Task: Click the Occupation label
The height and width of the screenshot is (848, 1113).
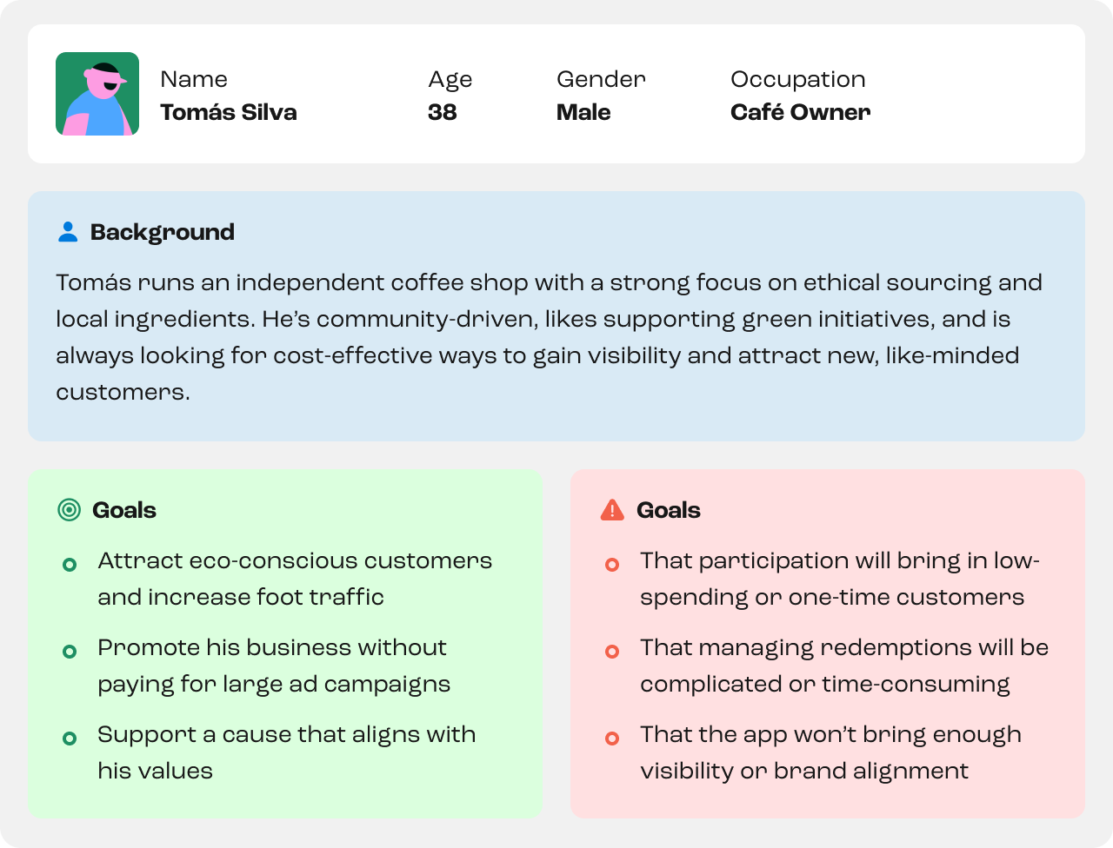Action: 798,79
